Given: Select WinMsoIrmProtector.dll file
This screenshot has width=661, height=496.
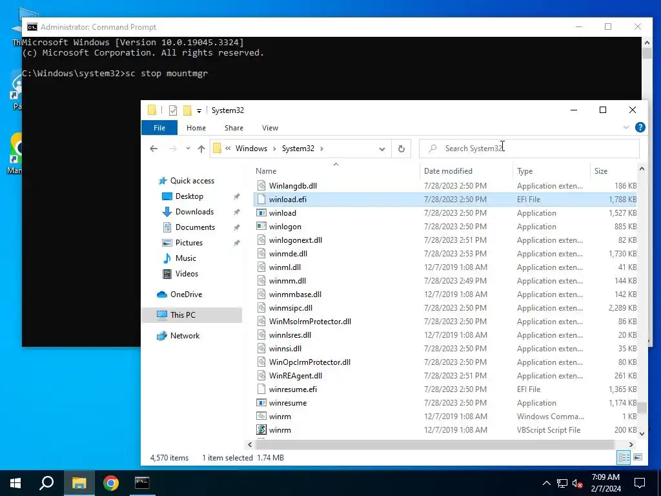Looking at the screenshot, I should pyautogui.click(x=310, y=322).
